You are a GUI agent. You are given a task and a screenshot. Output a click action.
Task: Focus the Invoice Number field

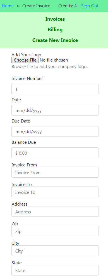[x=55, y=89]
